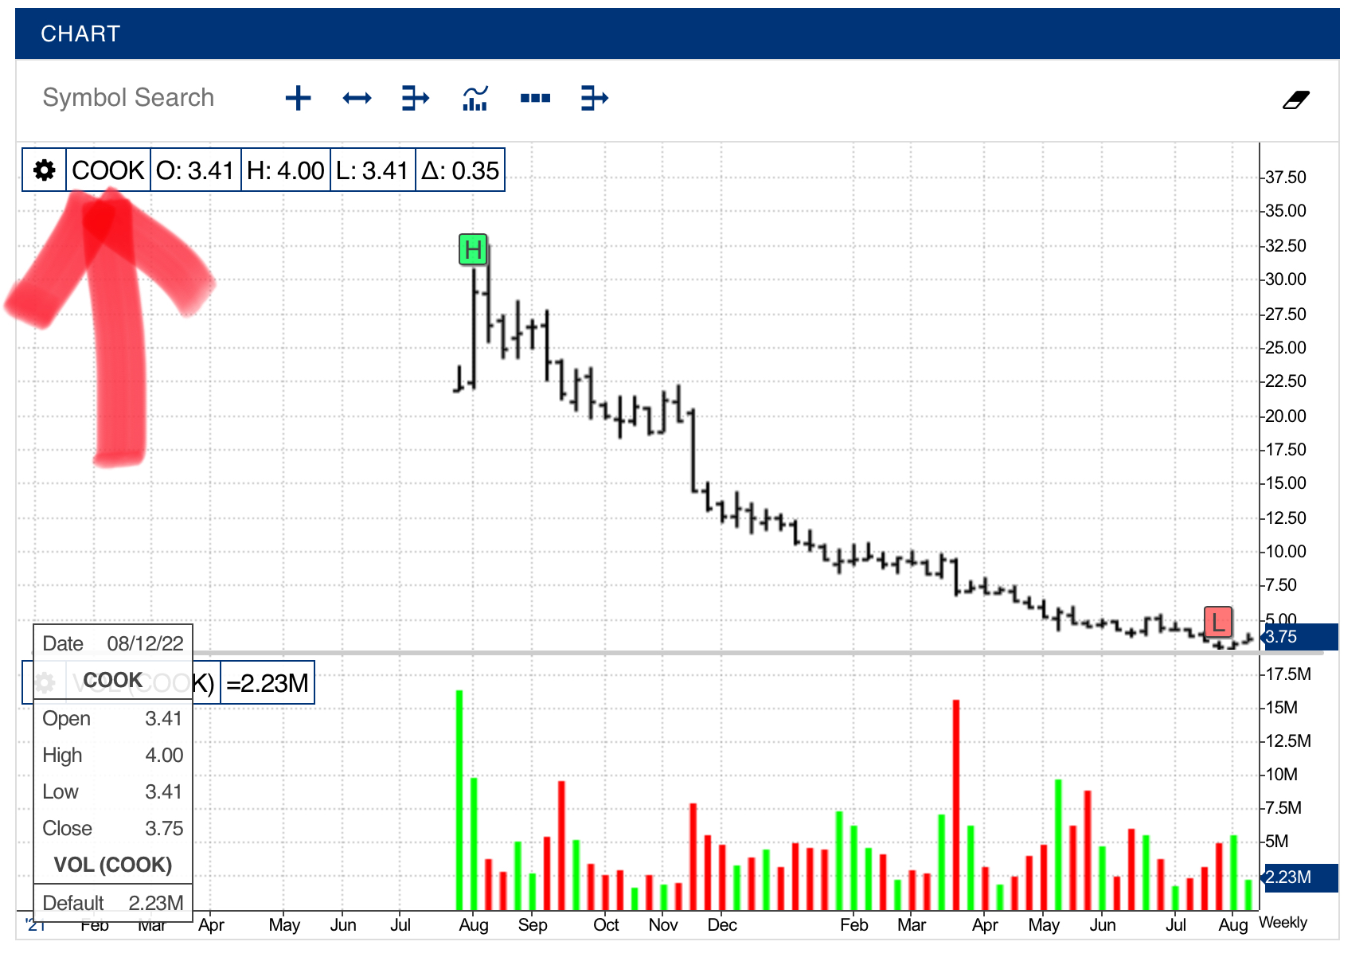Click the L: 3.41 low value
Screen dimensions: 1371x961
point(373,170)
